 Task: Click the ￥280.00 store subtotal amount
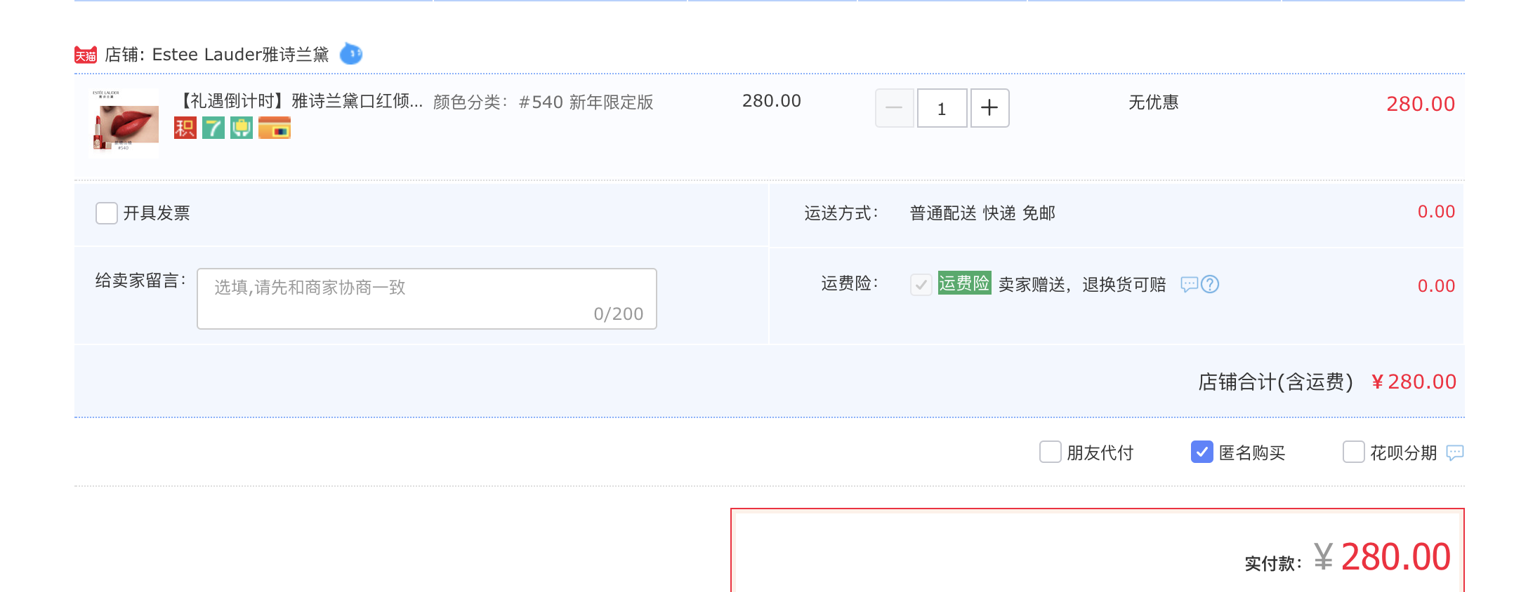tap(1414, 382)
